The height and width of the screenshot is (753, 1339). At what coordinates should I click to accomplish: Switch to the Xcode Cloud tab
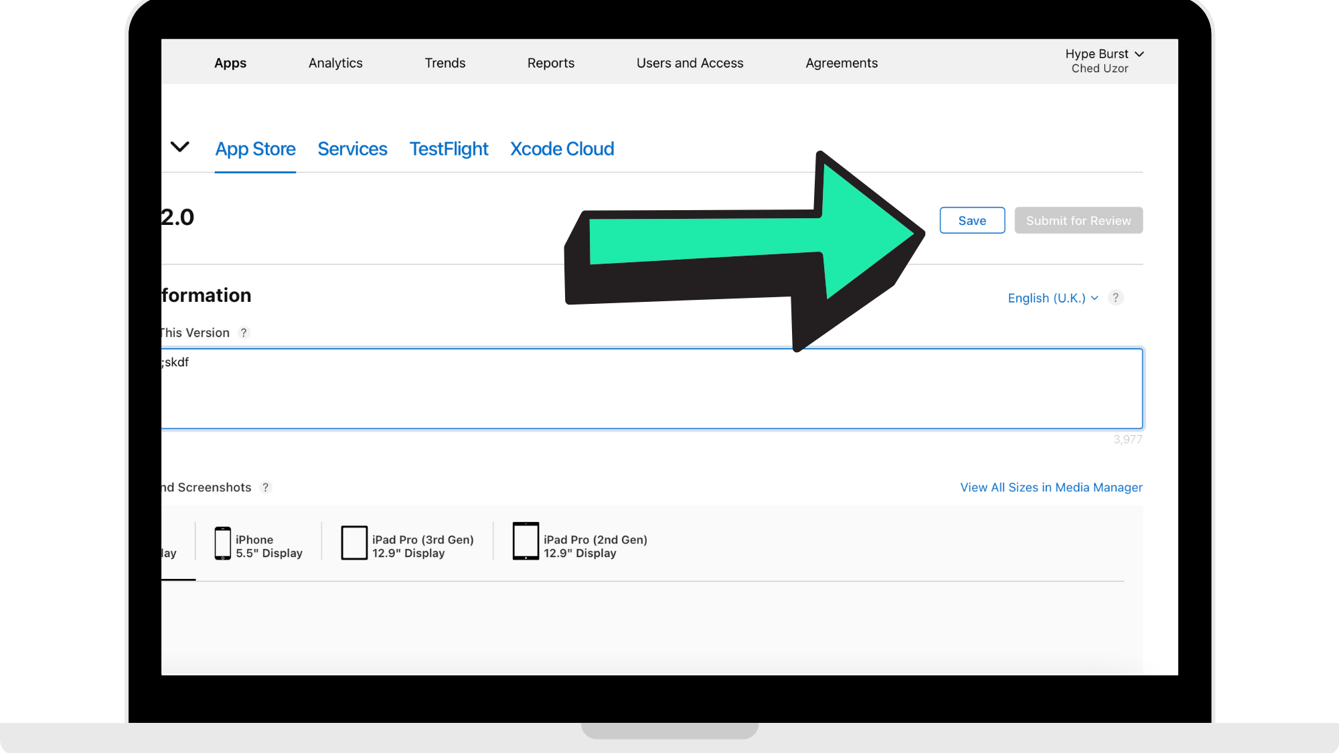click(562, 149)
